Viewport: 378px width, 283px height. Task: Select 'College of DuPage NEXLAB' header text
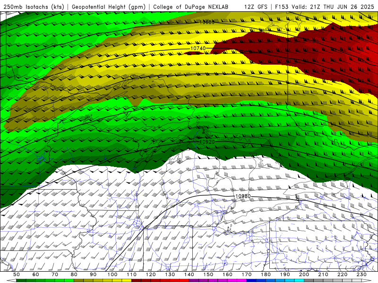click(x=190, y=7)
